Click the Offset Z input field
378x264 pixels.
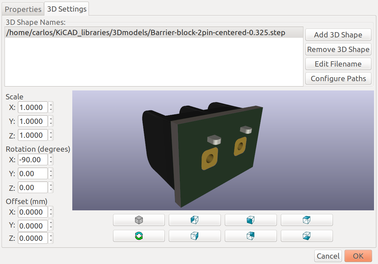(33, 238)
